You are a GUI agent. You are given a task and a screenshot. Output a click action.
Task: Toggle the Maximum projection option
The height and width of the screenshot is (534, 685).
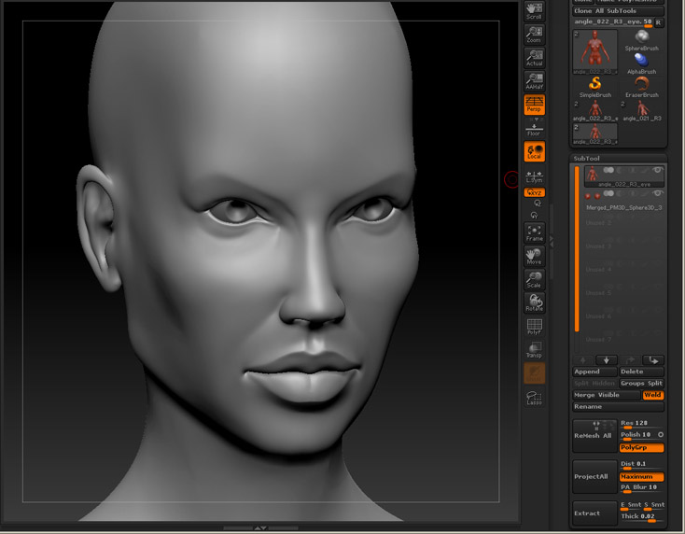click(641, 477)
